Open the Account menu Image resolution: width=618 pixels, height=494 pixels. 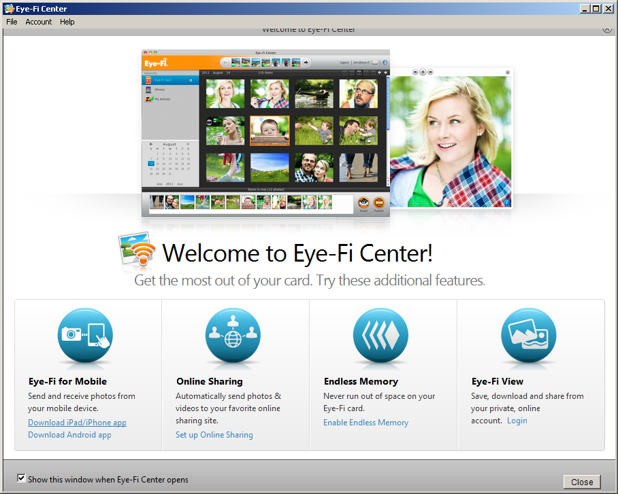(39, 22)
